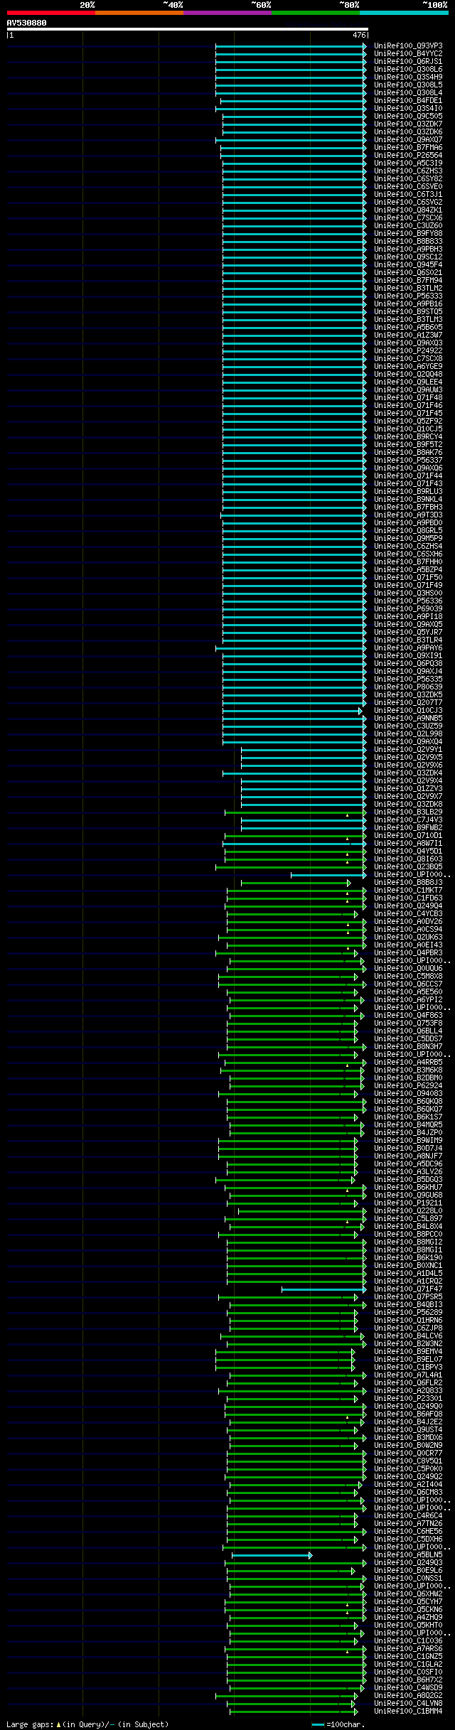This screenshot has height=1730, width=455.
Task: Select the last hit UniRef100_C1BMM4
Action: [408, 1711]
